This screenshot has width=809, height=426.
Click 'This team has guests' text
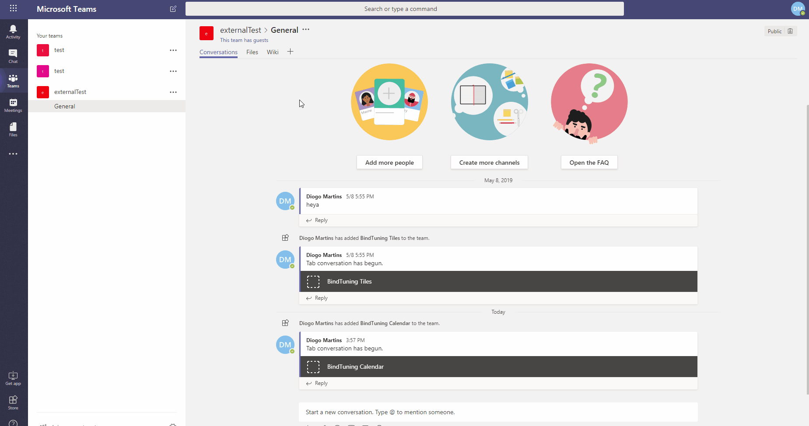tap(244, 40)
